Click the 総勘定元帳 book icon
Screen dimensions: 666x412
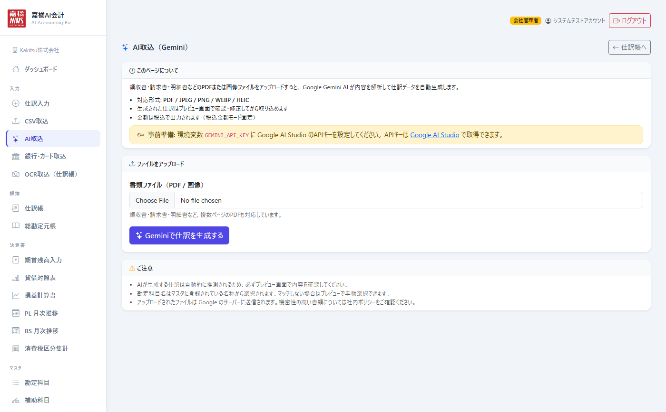tap(16, 226)
